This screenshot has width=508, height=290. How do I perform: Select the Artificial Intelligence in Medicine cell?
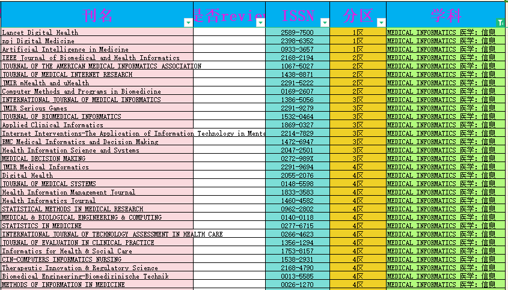[x=97, y=49]
